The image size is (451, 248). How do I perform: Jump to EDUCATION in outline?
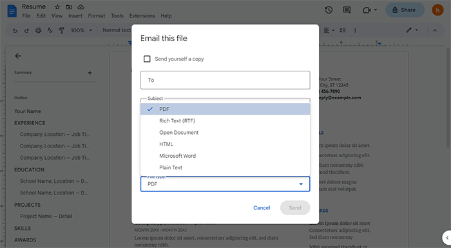(30, 170)
